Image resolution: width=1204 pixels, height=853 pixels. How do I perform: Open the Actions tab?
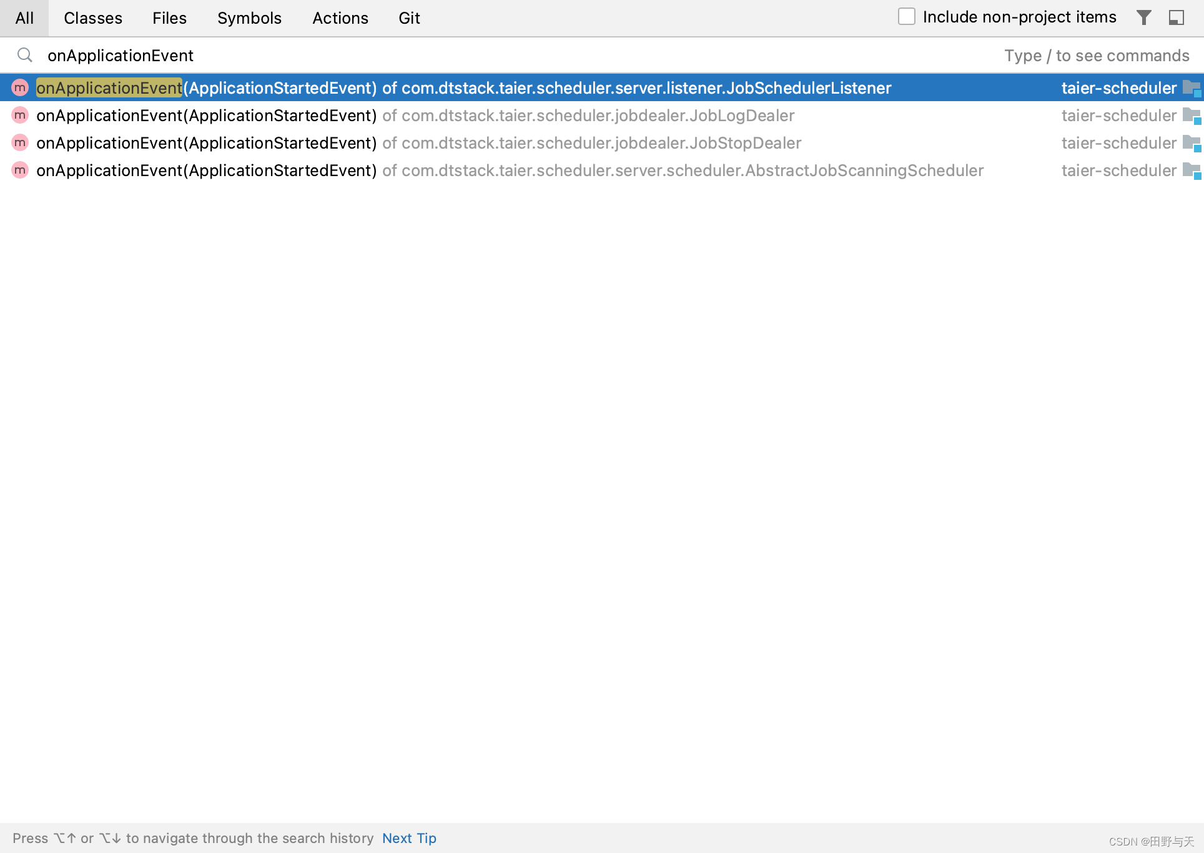click(340, 18)
